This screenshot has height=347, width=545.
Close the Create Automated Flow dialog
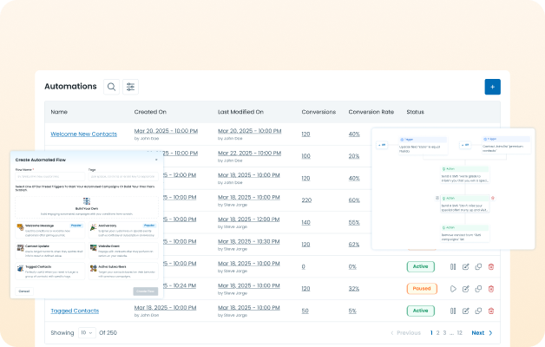157,160
